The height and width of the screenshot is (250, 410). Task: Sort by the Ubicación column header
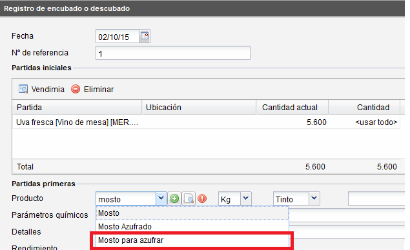(x=199, y=107)
